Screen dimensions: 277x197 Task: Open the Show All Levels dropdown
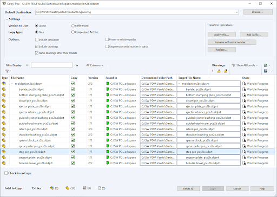(257, 65)
